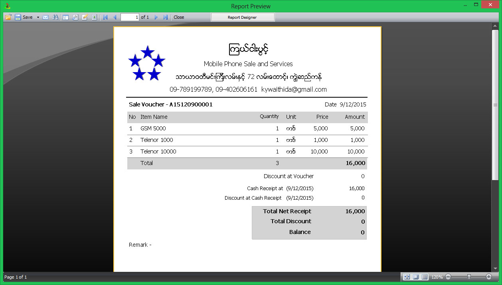
Task: Click the next page navigation arrow
Action: point(155,17)
